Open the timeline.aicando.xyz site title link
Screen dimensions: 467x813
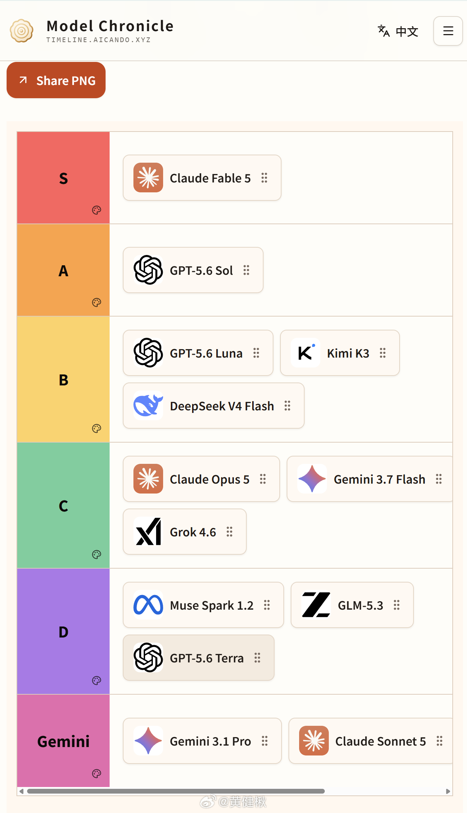tap(99, 40)
